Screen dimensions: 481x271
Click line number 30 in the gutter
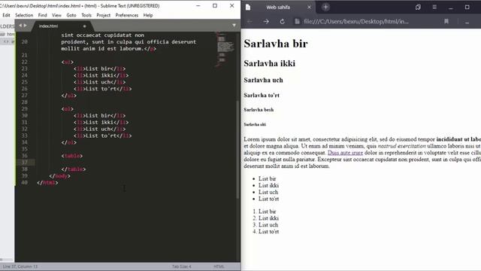25,115
